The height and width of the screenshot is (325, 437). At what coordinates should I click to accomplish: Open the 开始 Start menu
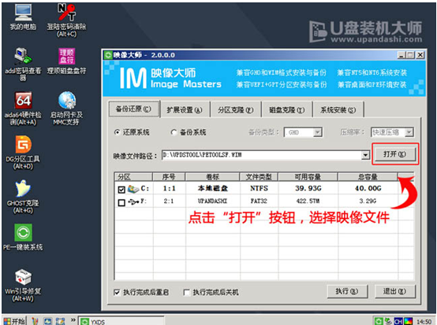click(14, 321)
